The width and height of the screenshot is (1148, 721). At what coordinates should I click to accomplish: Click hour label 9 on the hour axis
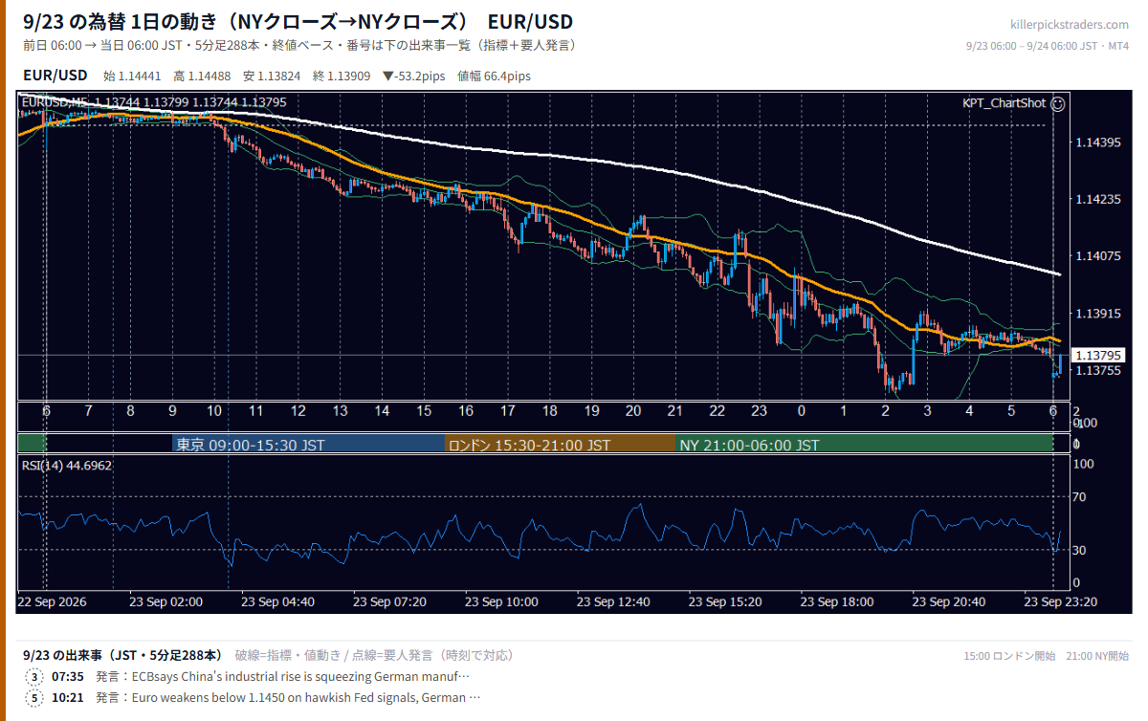[172, 410]
